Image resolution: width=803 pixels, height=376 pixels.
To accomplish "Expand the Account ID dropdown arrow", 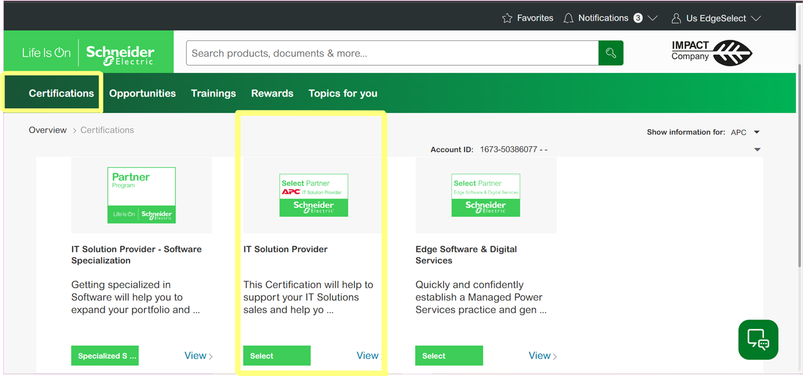I will tap(757, 149).
